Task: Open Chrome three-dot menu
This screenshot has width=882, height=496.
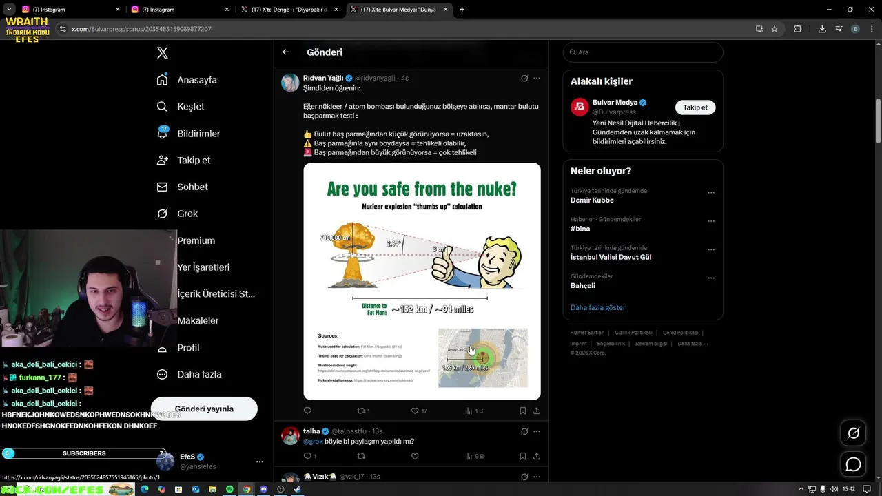Action: point(872,29)
